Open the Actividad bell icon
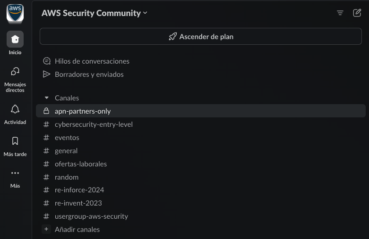The width and height of the screenshot is (369, 239). 15,109
